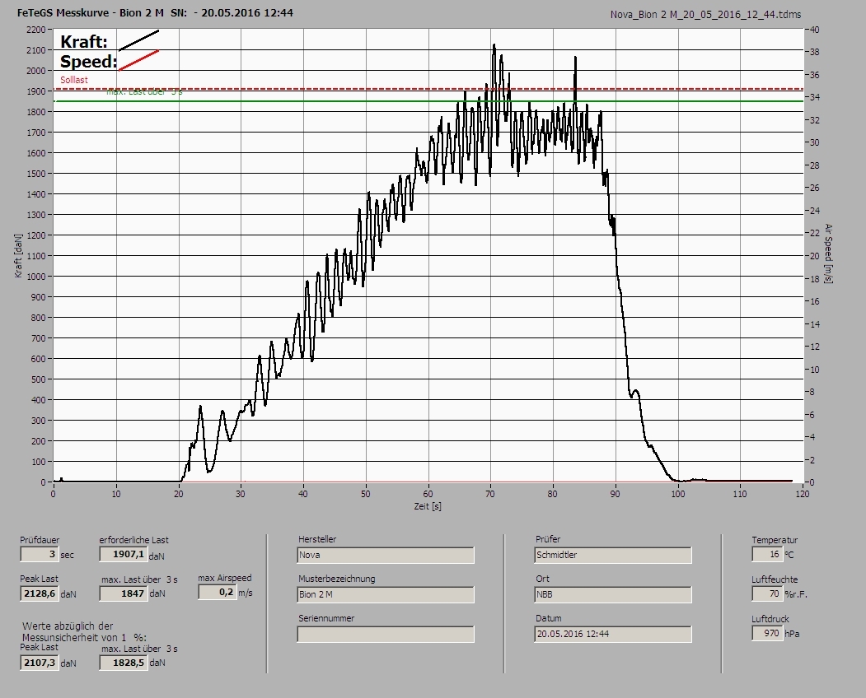
Task: Click the empty Seriennummer field
Action: click(386, 635)
